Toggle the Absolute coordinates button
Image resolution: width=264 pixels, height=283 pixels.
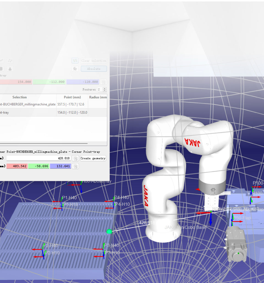(94, 69)
